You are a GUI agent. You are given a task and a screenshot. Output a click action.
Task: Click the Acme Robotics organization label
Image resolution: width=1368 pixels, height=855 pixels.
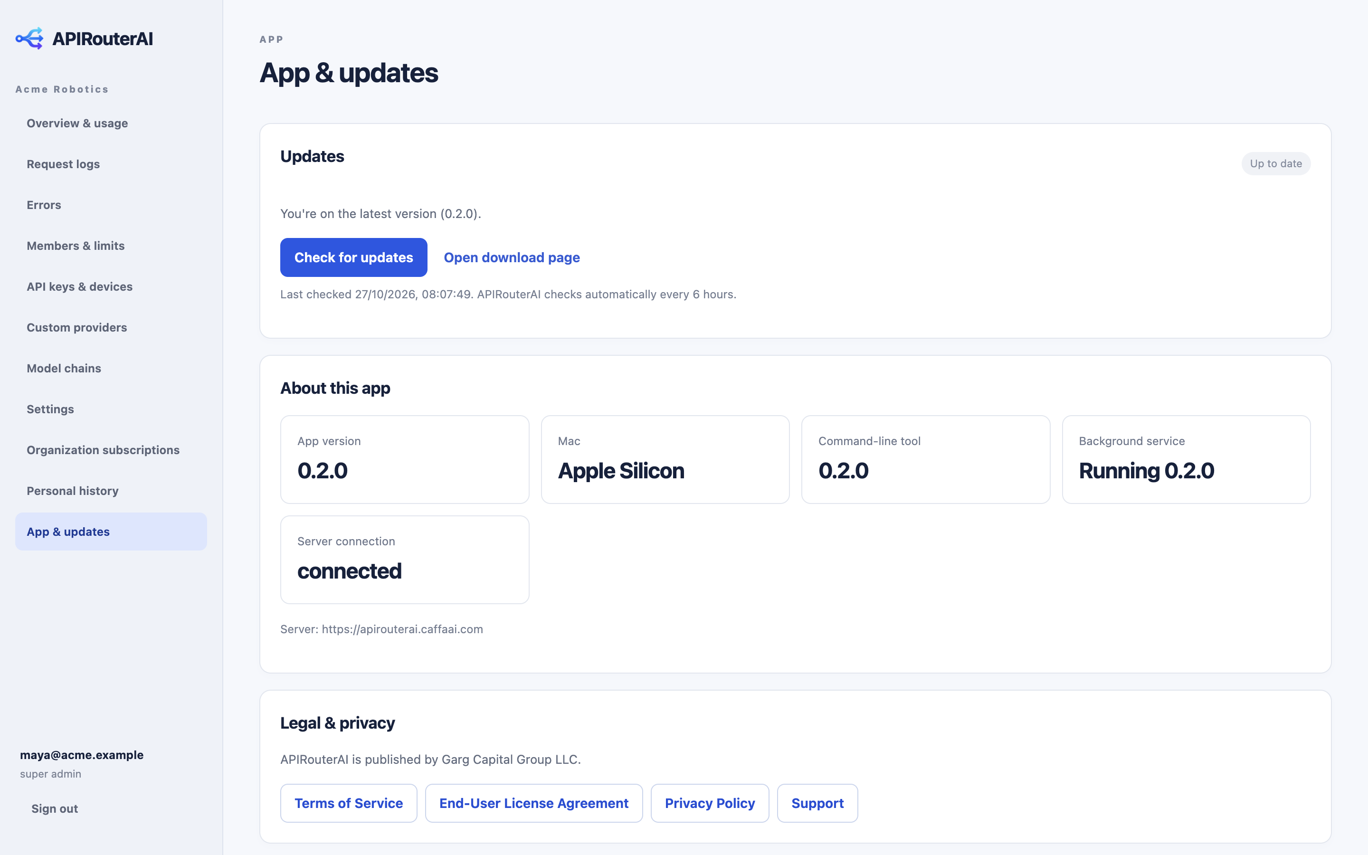pos(62,89)
